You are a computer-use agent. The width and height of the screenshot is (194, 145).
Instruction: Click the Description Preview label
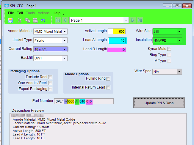tap(28, 111)
